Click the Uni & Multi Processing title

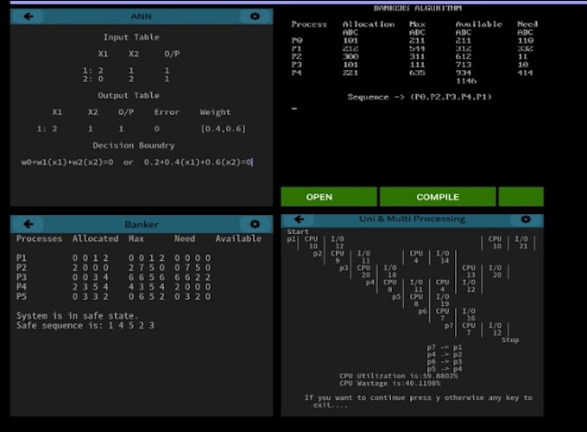tap(412, 219)
